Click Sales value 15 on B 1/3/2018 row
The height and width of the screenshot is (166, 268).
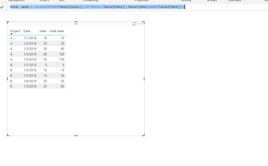[x=45, y=76]
